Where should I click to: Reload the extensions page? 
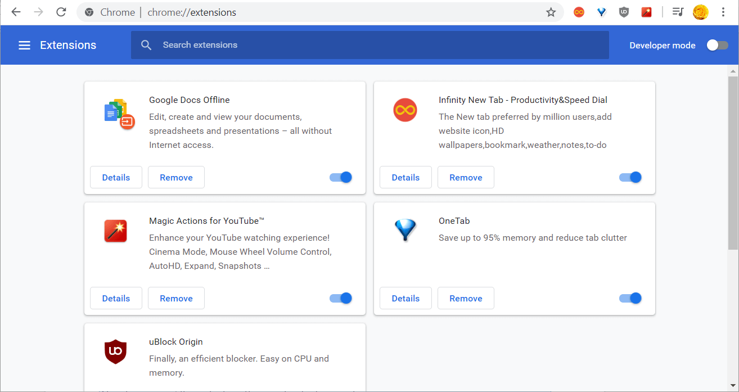[x=61, y=12]
